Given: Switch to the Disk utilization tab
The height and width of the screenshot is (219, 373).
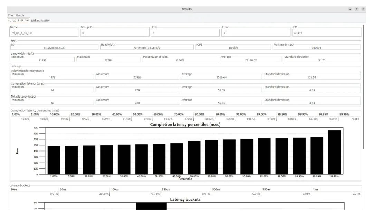Looking at the screenshot, I should [41, 21].
